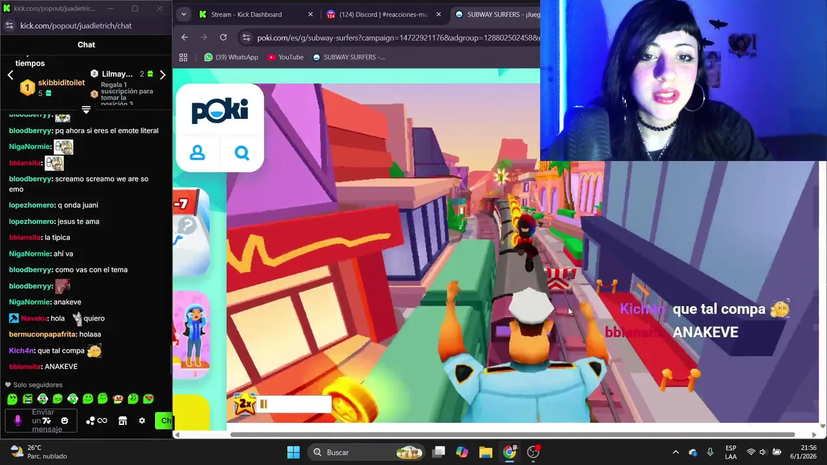Open YouTube bookmark
The width and height of the screenshot is (827, 465).
(x=286, y=57)
